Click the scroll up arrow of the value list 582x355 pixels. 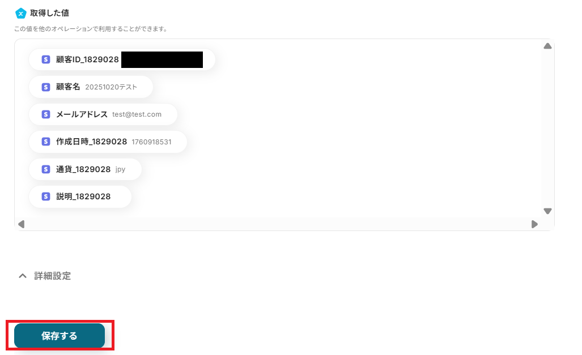click(x=547, y=46)
